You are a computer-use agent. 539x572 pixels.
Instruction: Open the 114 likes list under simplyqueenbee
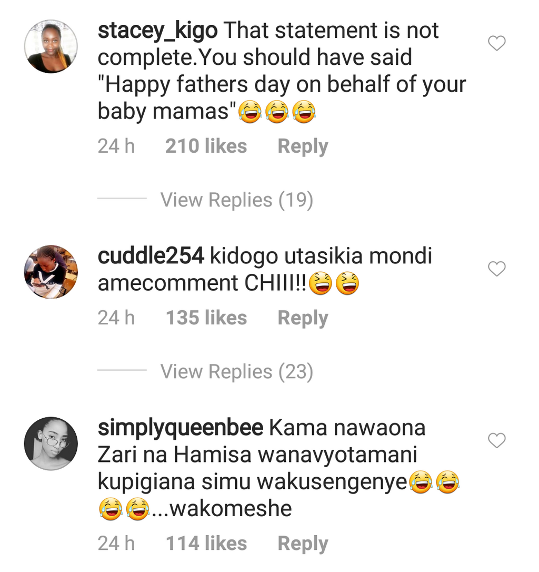click(206, 543)
